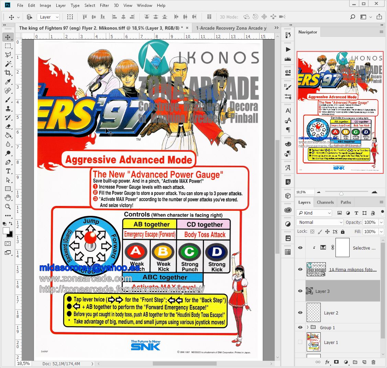Select the Crop tool

pos(8,73)
